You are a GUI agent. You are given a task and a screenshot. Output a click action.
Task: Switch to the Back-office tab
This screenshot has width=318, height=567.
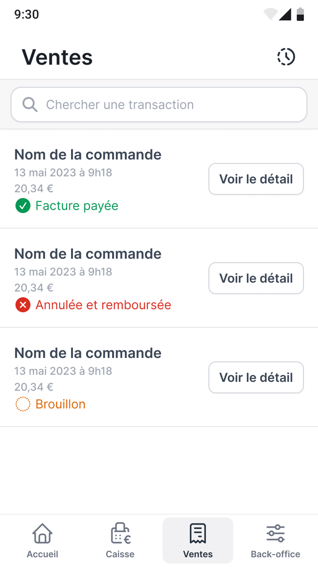(x=275, y=540)
